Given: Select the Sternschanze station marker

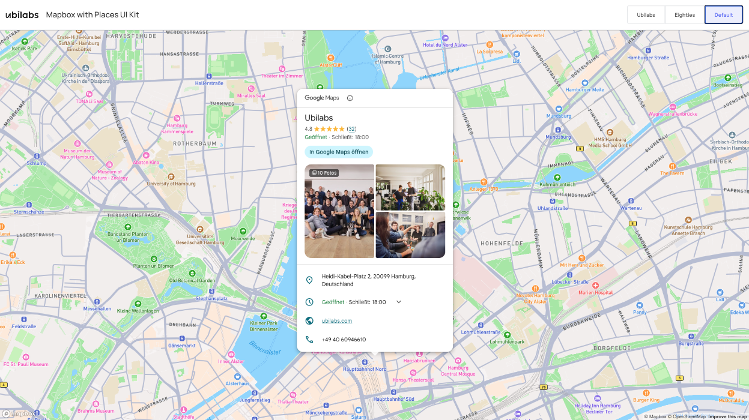Looking at the screenshot, I should [x=29, y=204].
